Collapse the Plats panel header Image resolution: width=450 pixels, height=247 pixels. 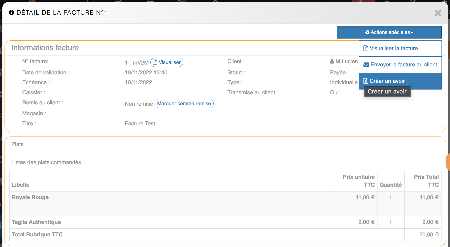tap(18, 144)
